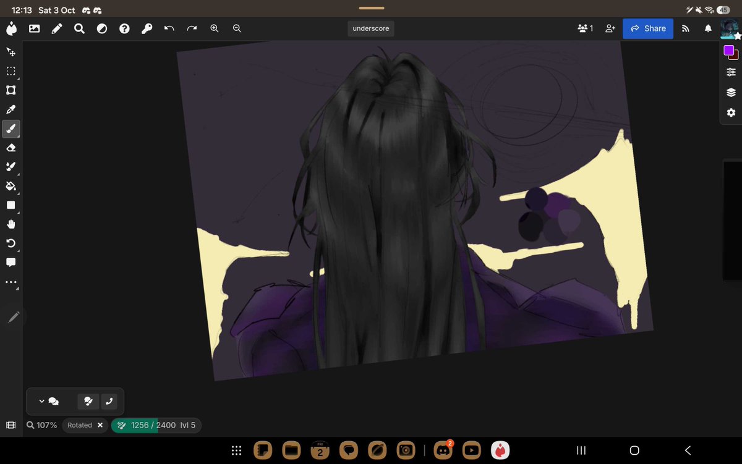Open the search magnifier in top bar
The image size is (742, 464).
pyautogui.click(x=79, y=28)
